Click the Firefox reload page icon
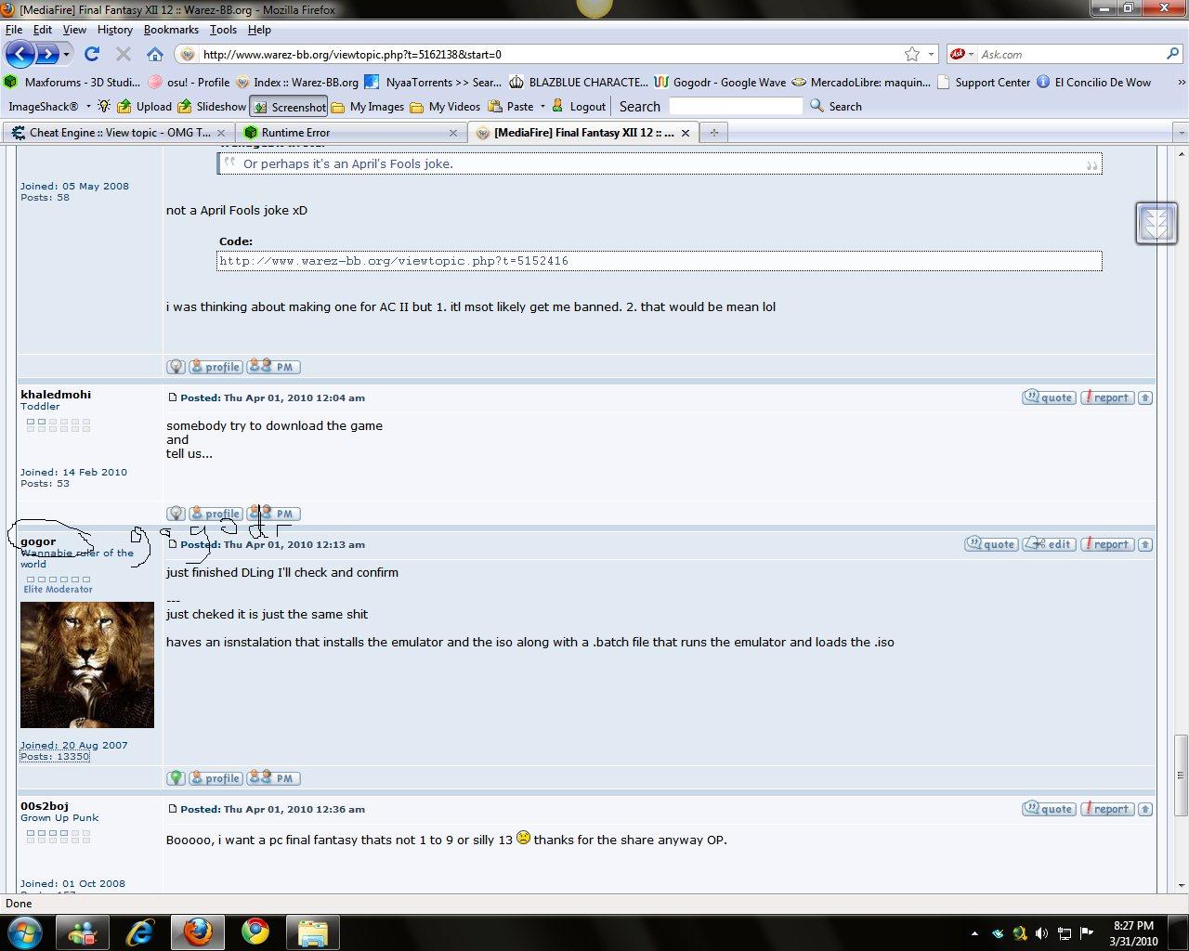 point(91,54)
